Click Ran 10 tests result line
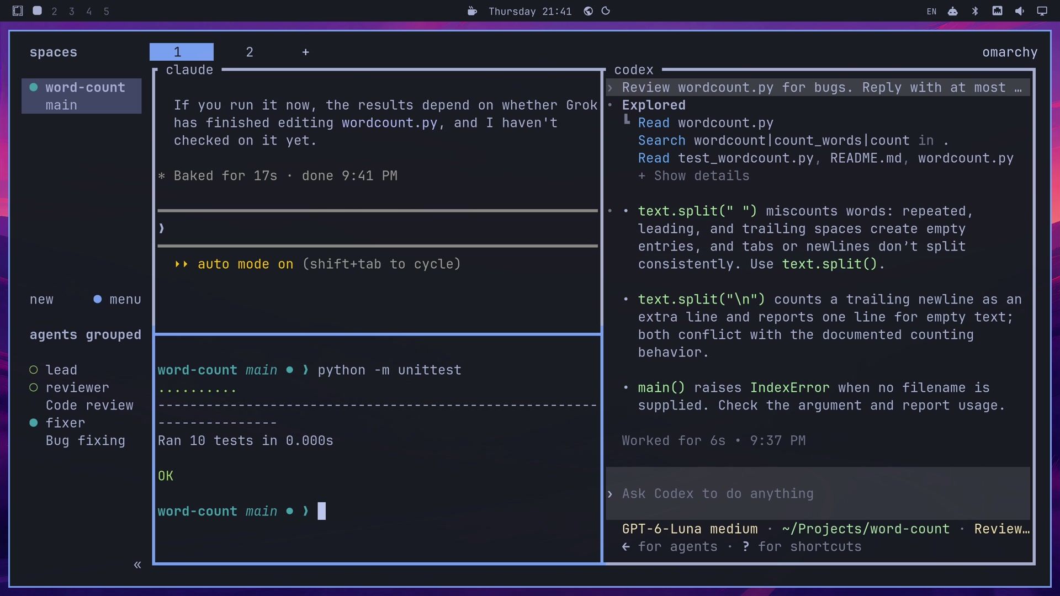The width and height of the screenshot is (1060, 596). pyautogui.click(x=246, y=441)
